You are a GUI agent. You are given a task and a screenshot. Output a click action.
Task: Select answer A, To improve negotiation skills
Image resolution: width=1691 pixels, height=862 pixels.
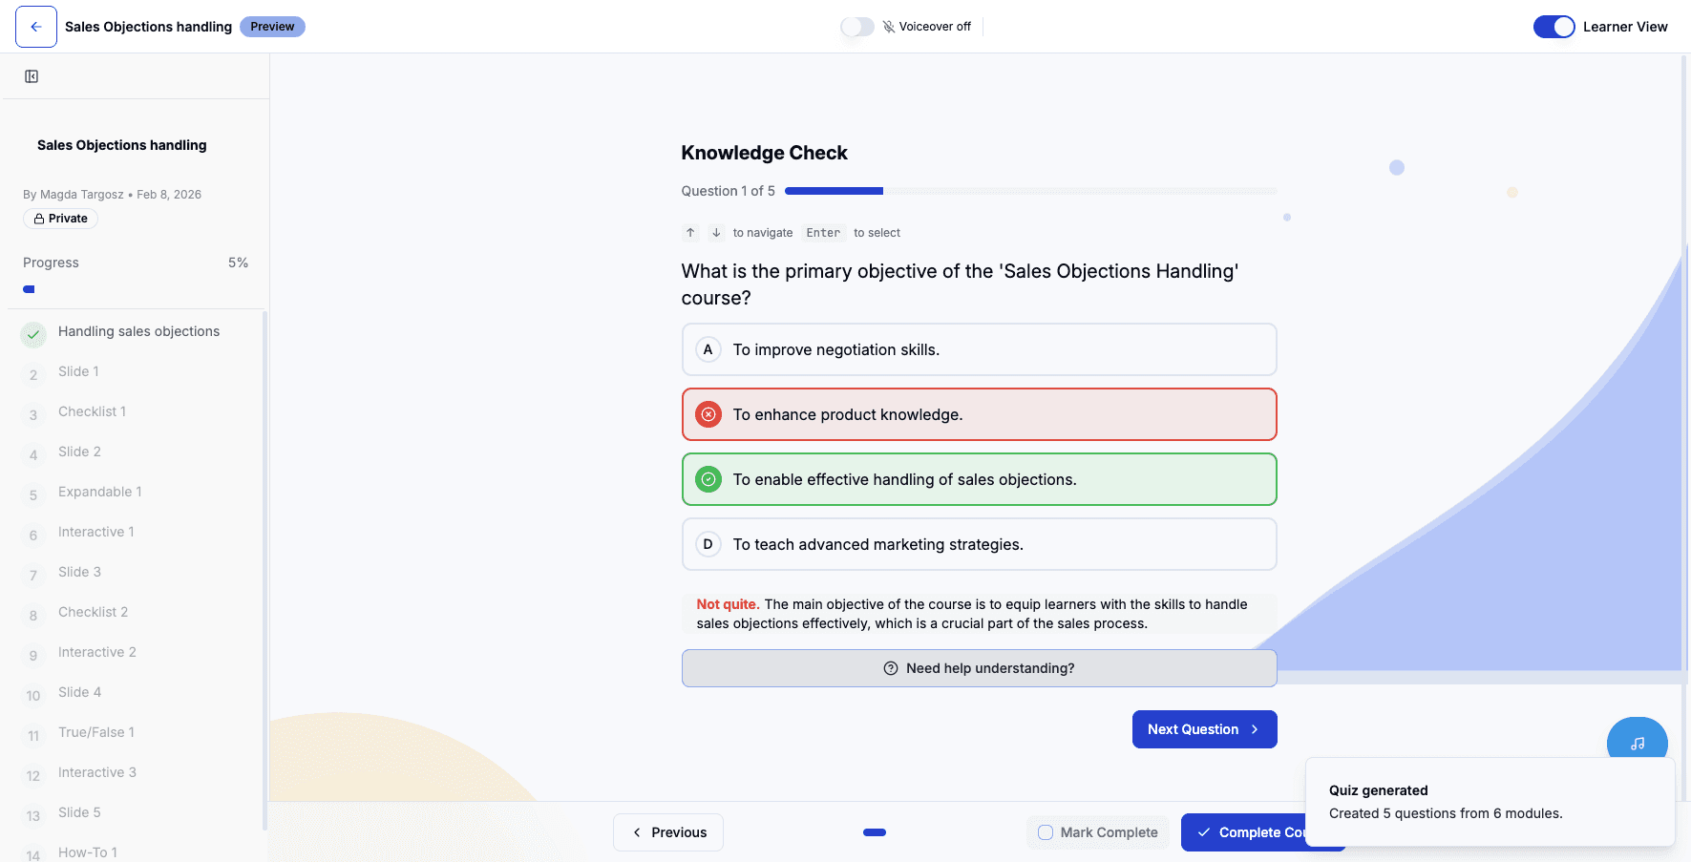pos(979,349)
